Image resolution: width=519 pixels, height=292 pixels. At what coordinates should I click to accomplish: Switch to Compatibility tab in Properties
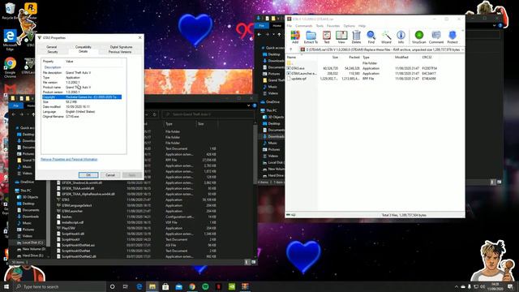click(x=83, y=47)
